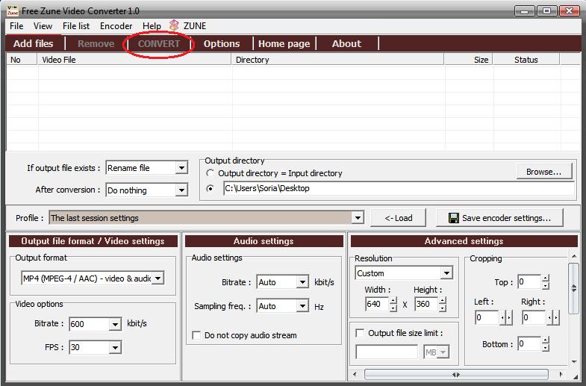Enable Do not copy audio stream

pos(196,335)
